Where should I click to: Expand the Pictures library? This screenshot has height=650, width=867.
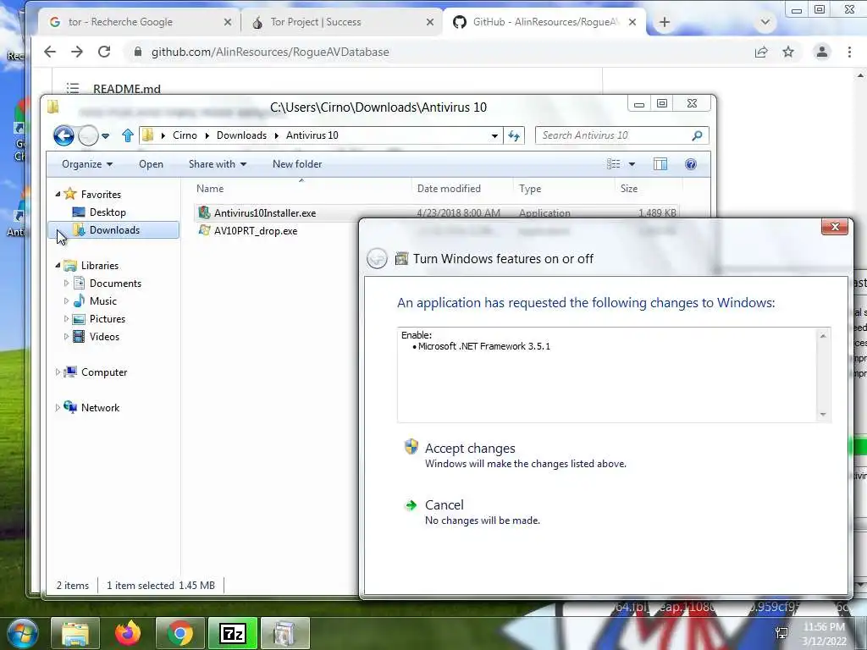[x=66, y=319]
